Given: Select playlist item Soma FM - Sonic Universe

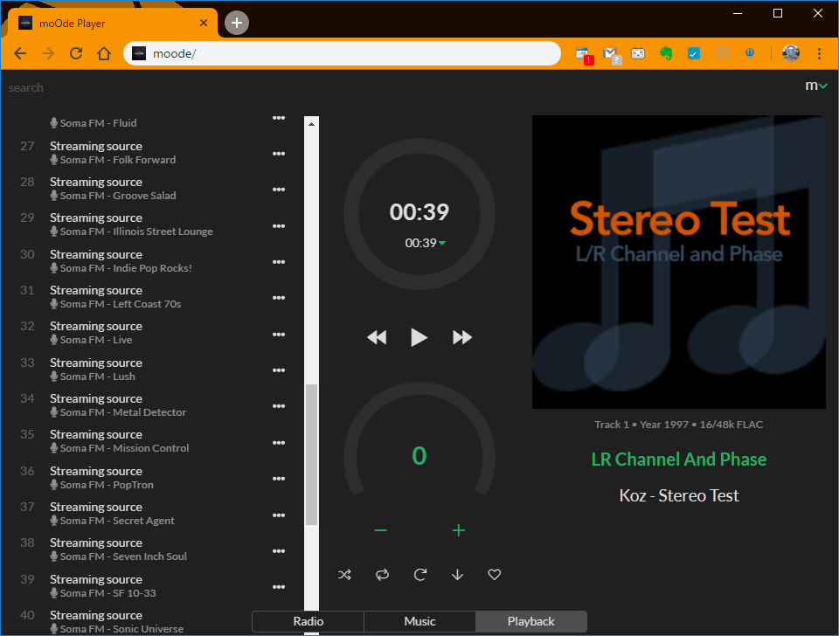Looking at the screenshot, I should pos(152,621).
